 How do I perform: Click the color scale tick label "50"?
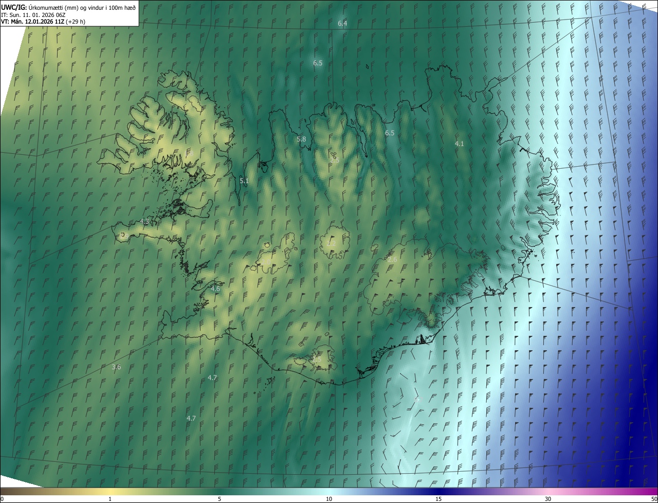pos(654,499)
